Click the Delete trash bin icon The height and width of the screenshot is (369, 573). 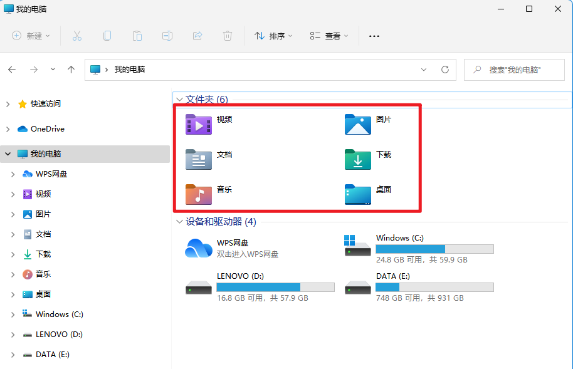point(228,36)
